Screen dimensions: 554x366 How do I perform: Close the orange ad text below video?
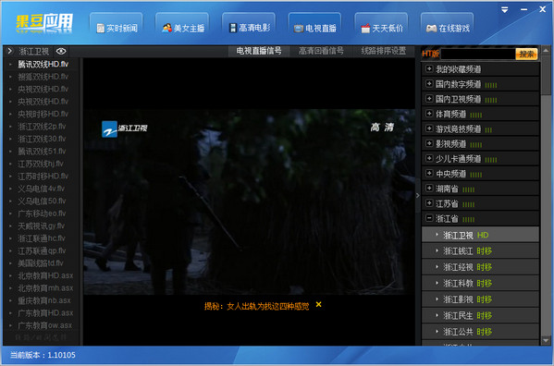pos(319,304)
